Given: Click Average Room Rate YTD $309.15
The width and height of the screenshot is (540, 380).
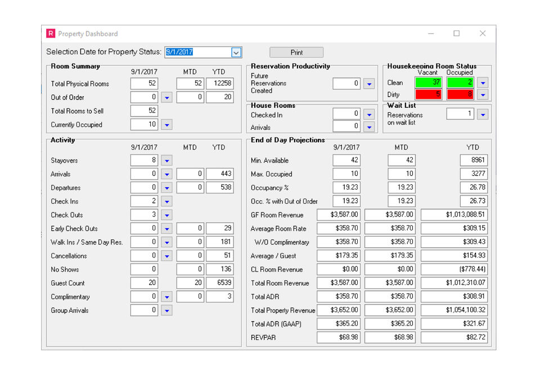Looking at the screenshot, I should (x=454, y=229).
